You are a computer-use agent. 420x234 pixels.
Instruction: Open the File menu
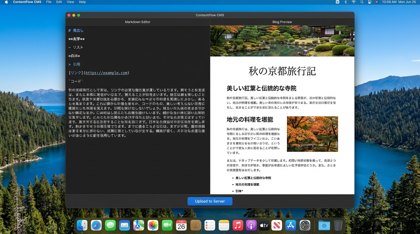tap(49, 2)
